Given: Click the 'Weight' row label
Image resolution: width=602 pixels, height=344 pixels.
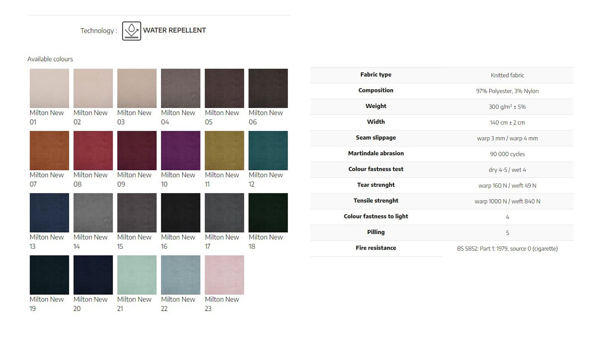Looking at the screenshot, I should 376,106.
